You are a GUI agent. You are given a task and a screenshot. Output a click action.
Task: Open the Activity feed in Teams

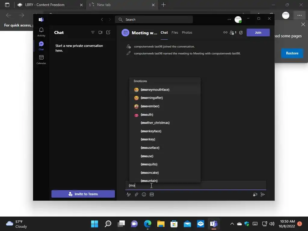click(x=41, y=32)
